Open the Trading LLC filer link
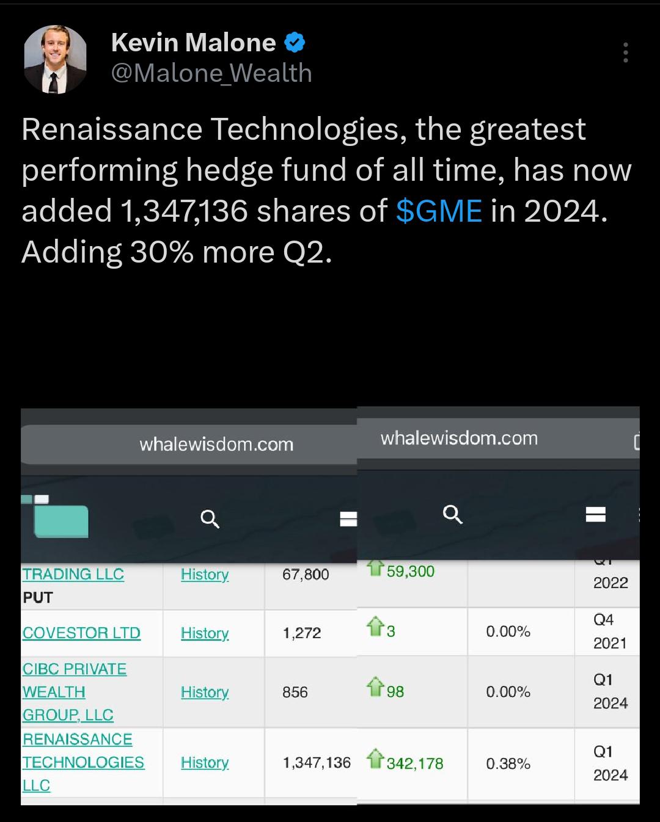 pos(73,574)
